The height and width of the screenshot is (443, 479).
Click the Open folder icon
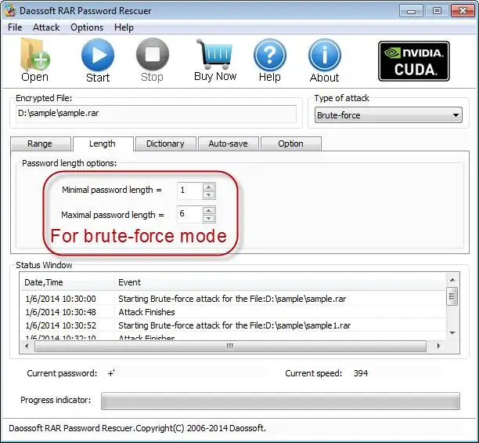click(34, 55)
